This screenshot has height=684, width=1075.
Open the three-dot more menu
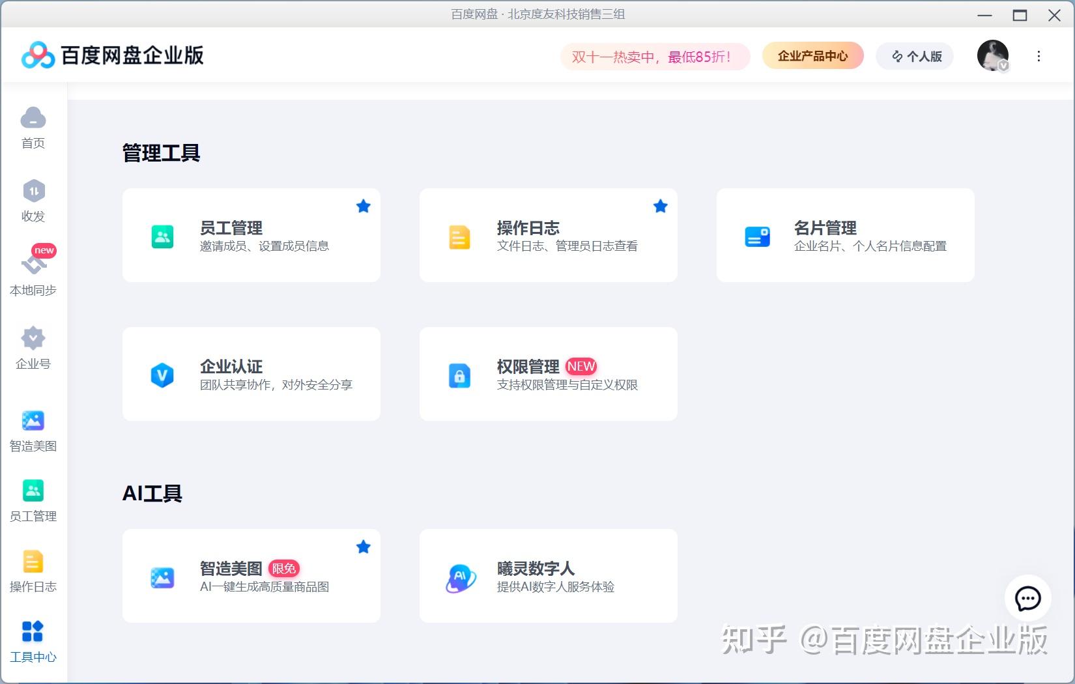coord(1039,56)
